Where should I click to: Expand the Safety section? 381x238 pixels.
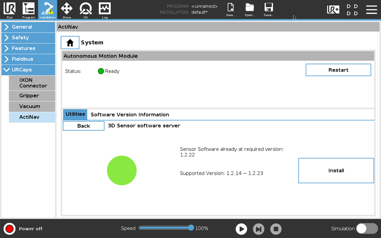pyautogui.click(x=28, y=38)
